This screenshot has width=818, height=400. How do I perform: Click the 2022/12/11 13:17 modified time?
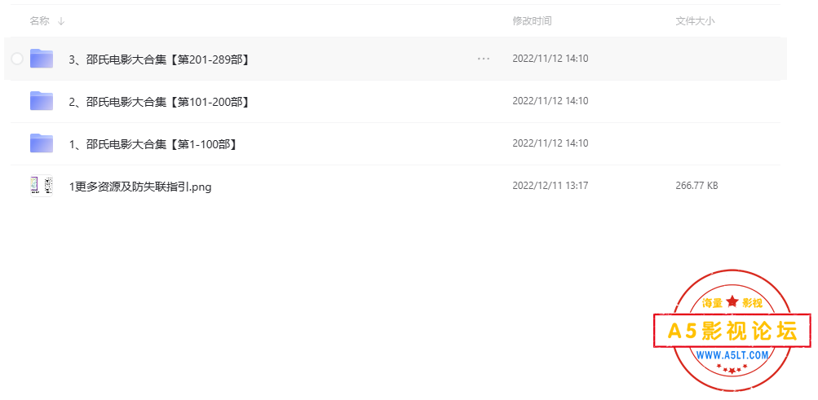click(550, 186)
